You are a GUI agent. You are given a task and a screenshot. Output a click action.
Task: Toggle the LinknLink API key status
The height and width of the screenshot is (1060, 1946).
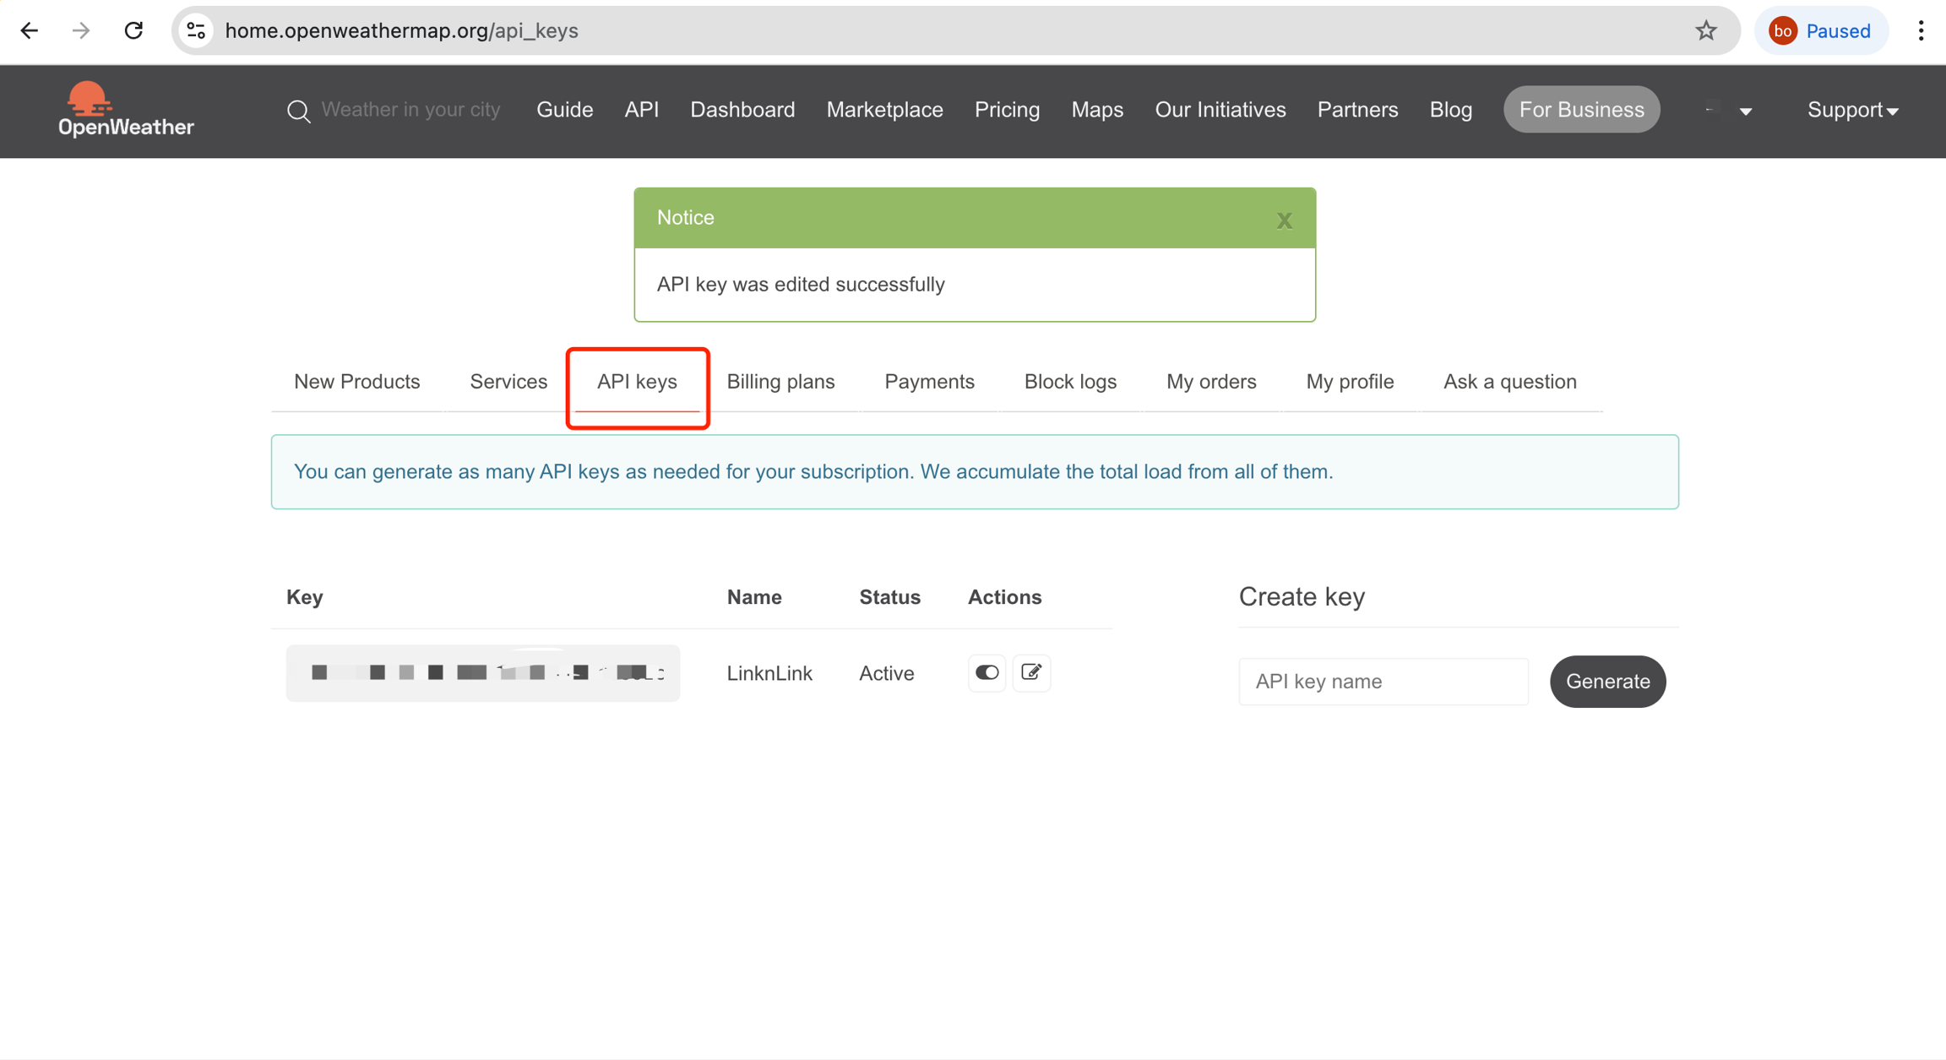(986, 672)
